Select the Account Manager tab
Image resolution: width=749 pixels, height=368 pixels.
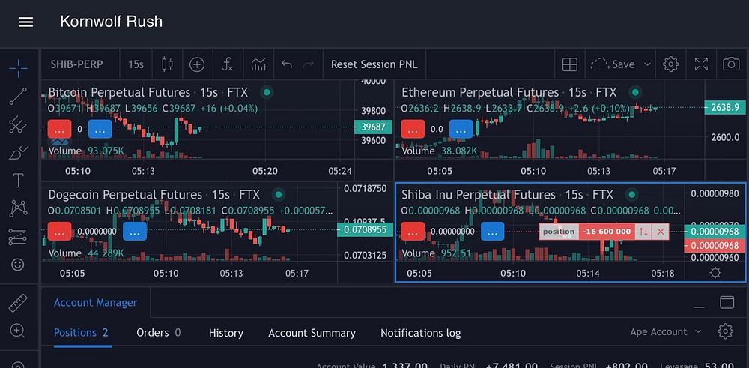[96, 303]
